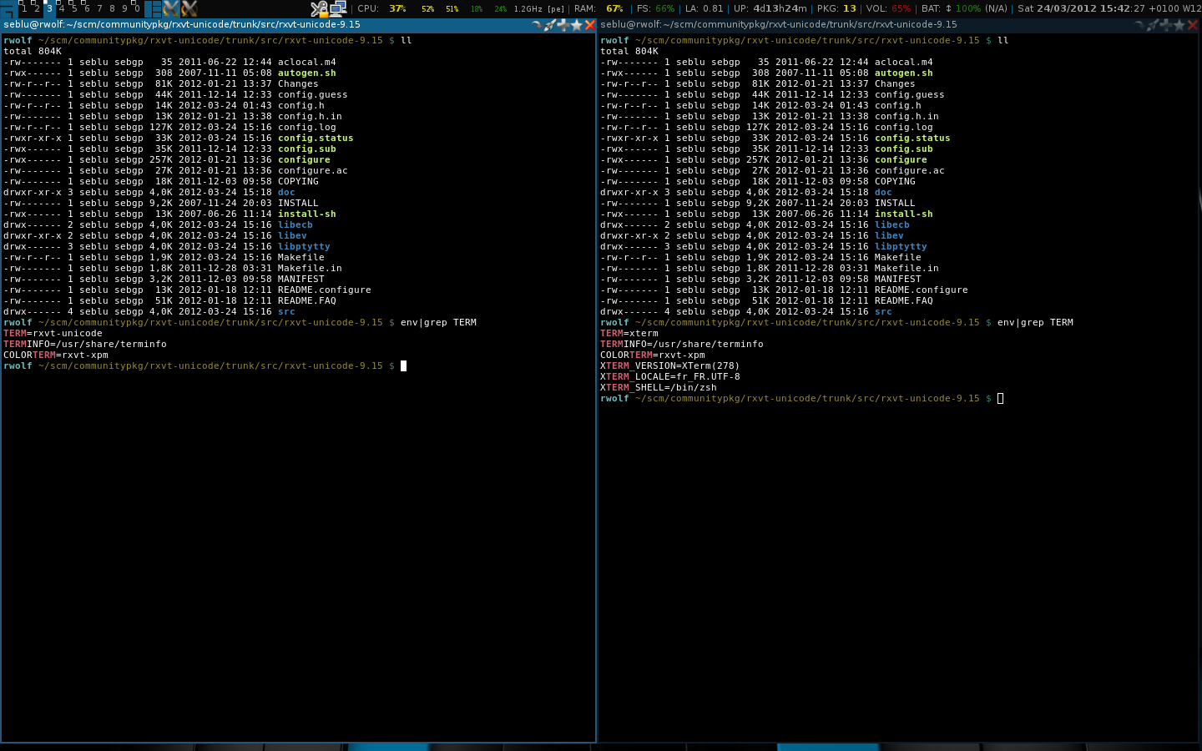Image resolution: width=1202 pixels, height=751 pixels.
Task: Click the first terminal task icon in taskbar
Action: [x=172, y=8]
